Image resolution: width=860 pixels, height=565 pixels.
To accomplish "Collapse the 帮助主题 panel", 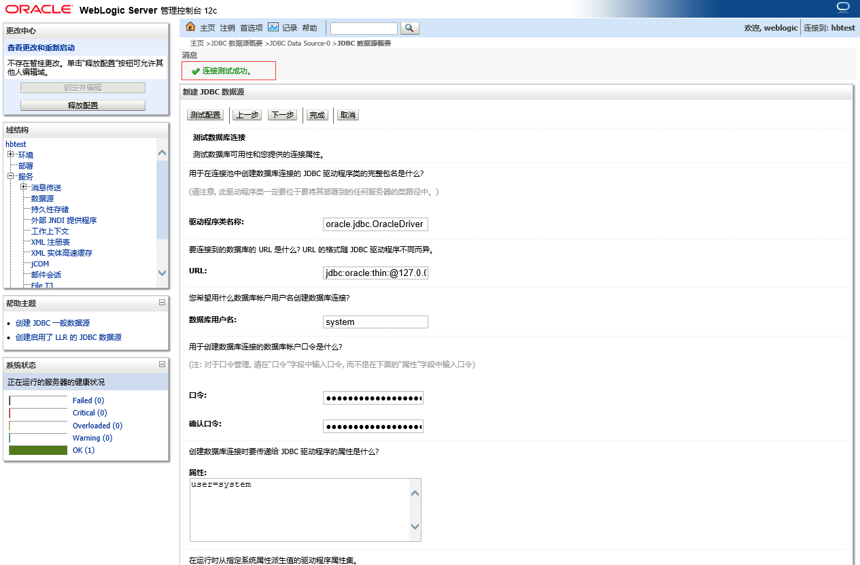I will [162, 303].
